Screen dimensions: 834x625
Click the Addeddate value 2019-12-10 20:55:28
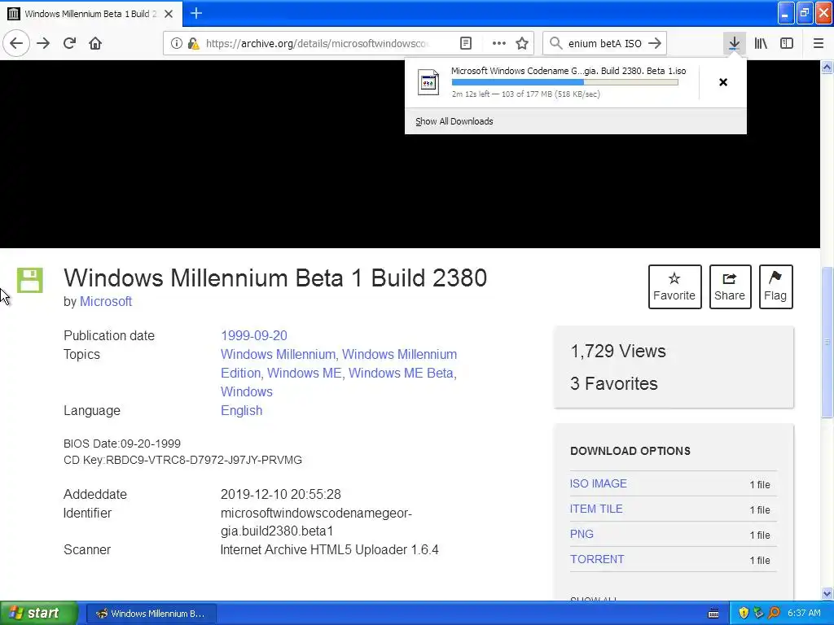coord(280,494)
